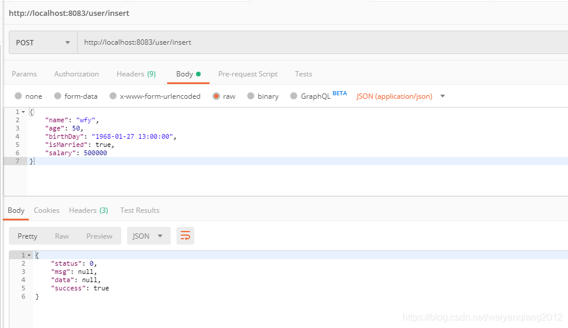The height and width of the screenshot is (328, 568).
Task: Select the form-data radio button
Action: (x=58, y=96)
